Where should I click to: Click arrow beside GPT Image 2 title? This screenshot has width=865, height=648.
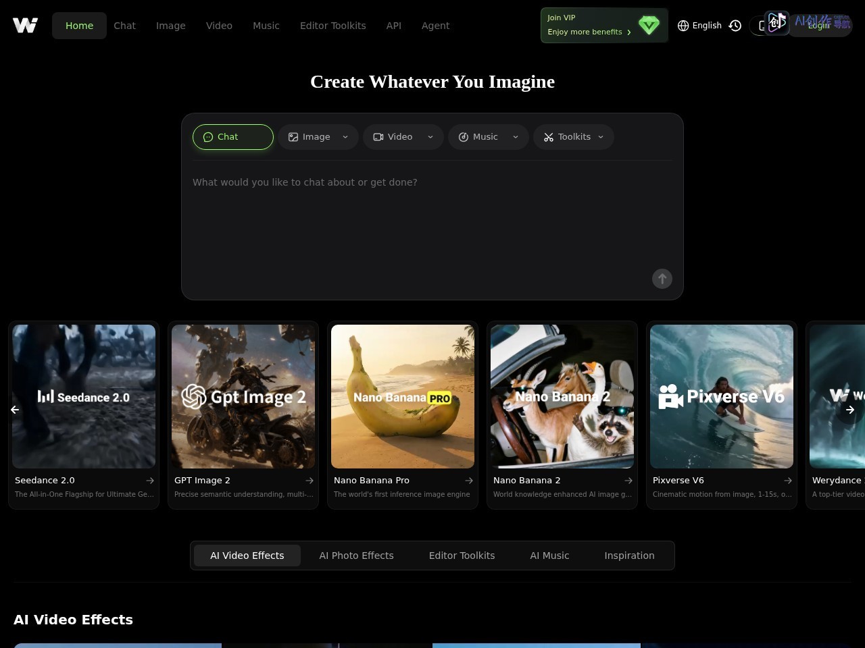(309, 481)
